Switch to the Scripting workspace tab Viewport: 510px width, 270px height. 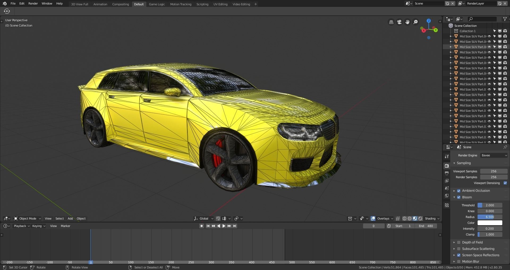tap(202, 4)
